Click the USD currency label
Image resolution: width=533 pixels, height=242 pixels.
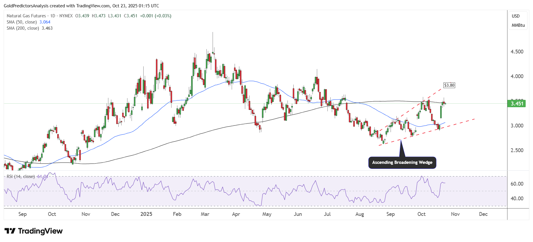click(x=516, y=16)
